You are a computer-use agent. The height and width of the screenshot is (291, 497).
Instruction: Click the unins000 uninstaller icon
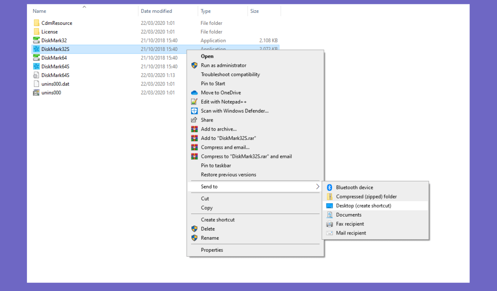pos(36,92)
